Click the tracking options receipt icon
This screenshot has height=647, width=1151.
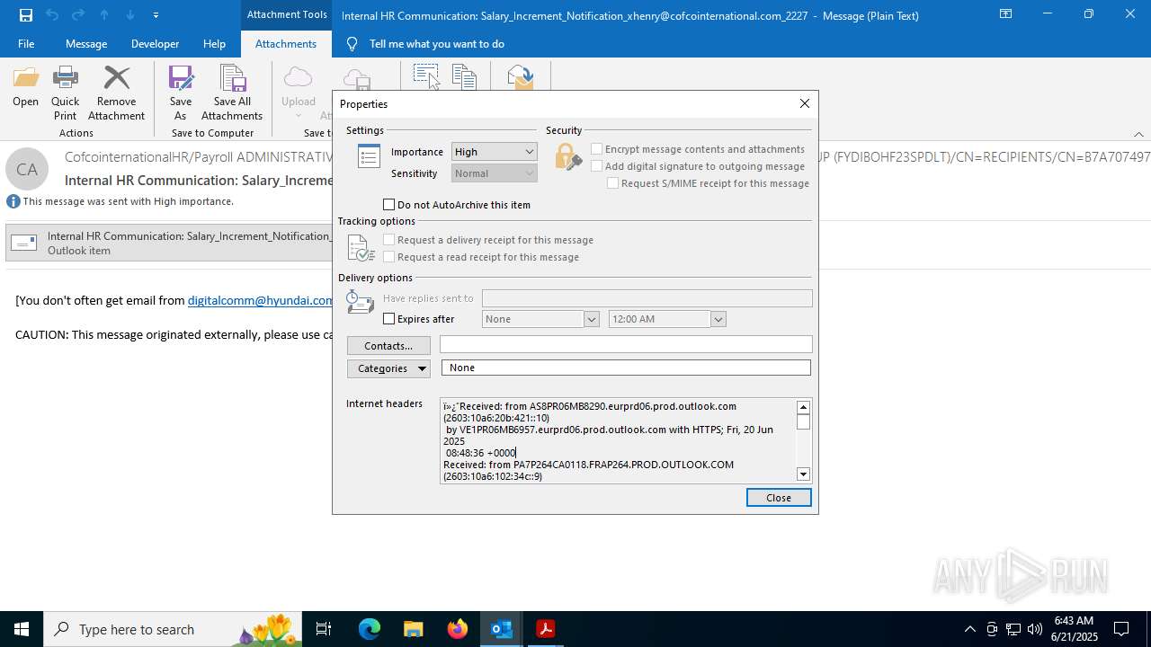tap(361, 248)
